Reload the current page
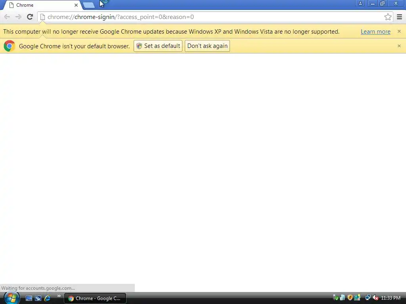406x304 pixels. 30,17
